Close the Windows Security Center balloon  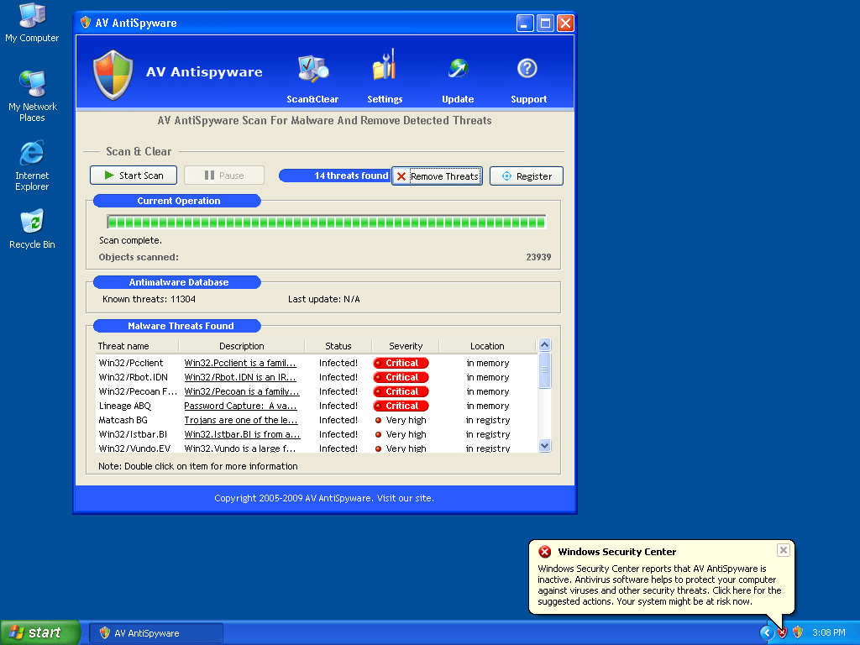(x=783, y=550)
